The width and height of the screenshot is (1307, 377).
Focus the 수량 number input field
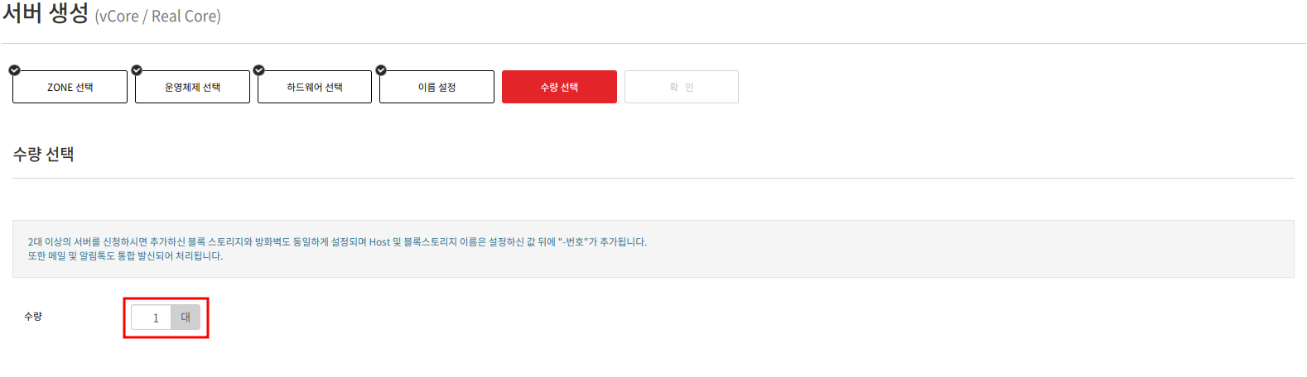(x=152, y=317)
